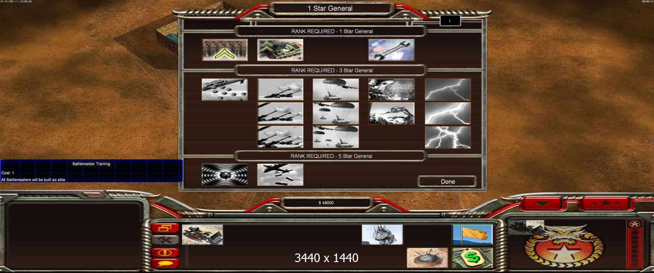Image resolution: width=654 pixels, height=273 pixels.
Task: Click the "Battlemaster Training" tooltip title
Action: coord(91,164)
